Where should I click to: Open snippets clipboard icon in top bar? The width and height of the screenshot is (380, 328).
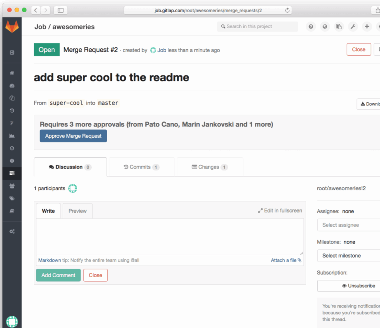[339, 27]
